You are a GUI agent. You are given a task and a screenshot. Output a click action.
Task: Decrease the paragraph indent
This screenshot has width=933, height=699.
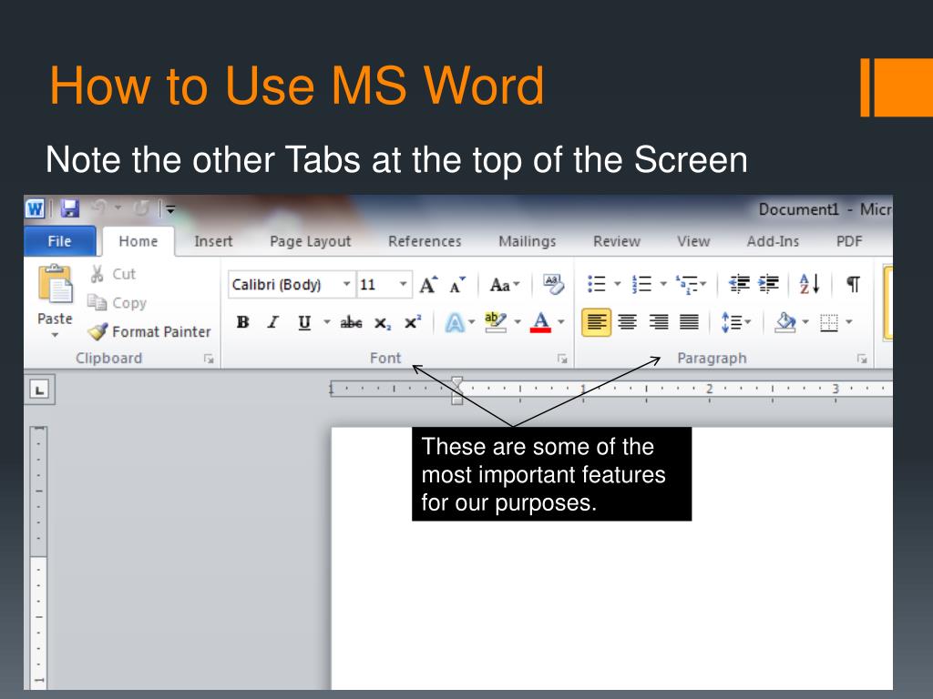tap(739, 284)
